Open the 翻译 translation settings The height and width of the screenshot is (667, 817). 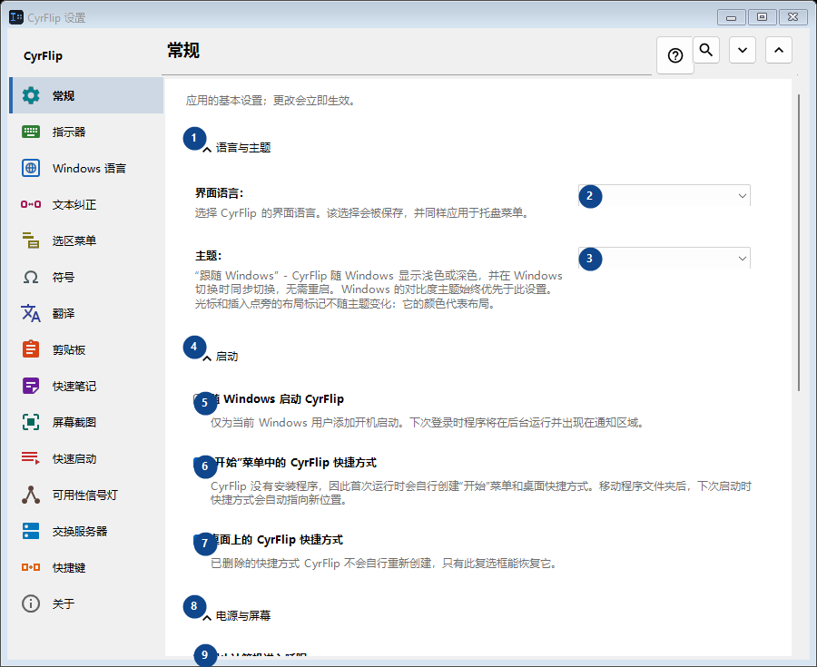pos(86,313)
